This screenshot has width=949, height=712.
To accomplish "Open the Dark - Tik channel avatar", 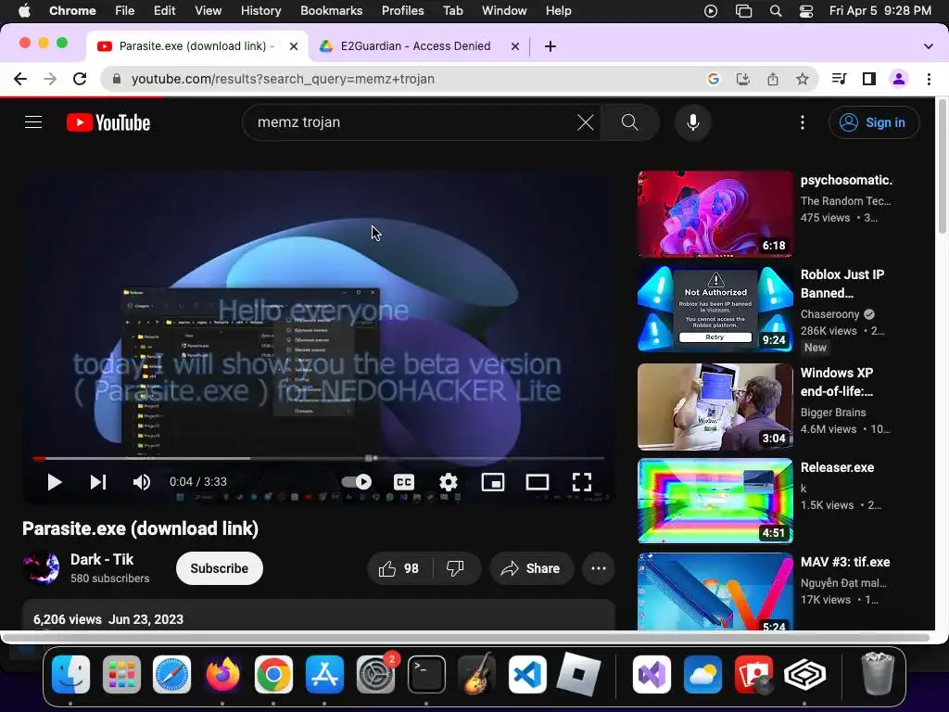I will coord(41,568).
